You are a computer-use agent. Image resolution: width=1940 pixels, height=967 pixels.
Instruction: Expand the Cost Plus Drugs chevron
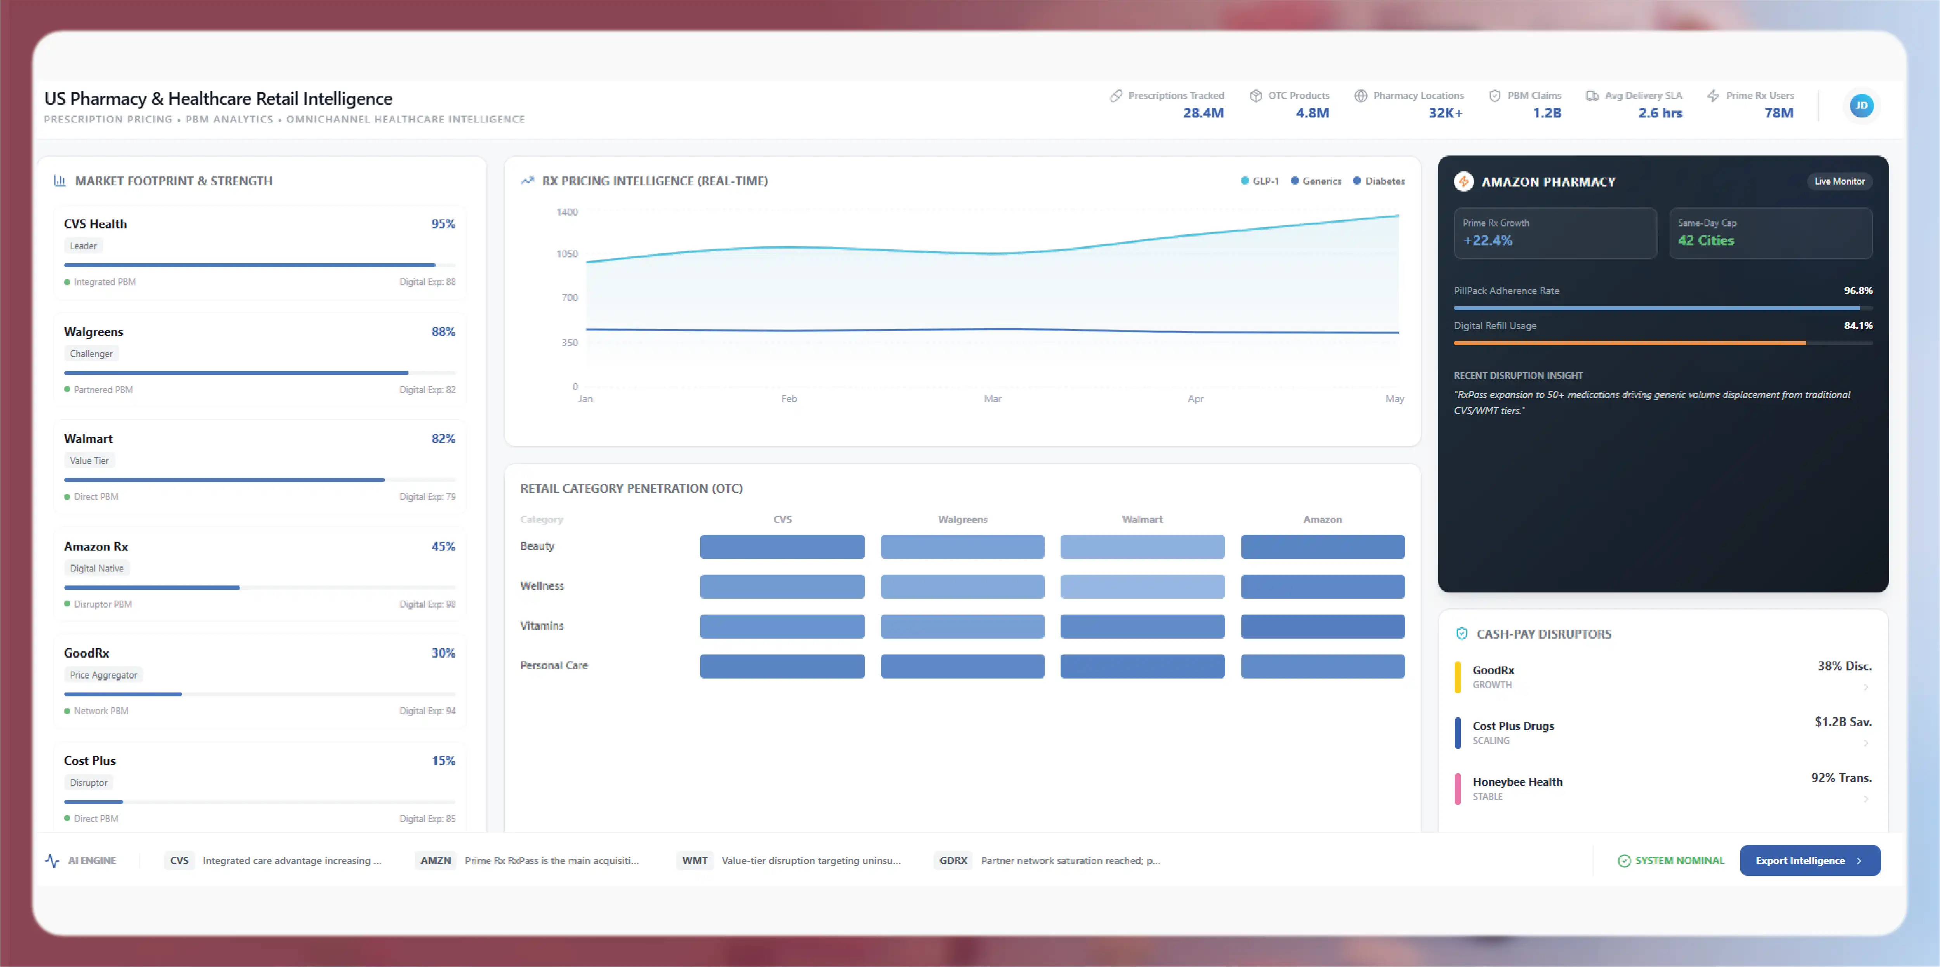pos(1866,743)
